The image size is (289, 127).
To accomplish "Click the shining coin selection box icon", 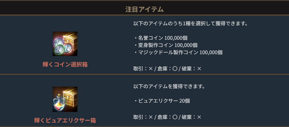I will coord(65,44).
